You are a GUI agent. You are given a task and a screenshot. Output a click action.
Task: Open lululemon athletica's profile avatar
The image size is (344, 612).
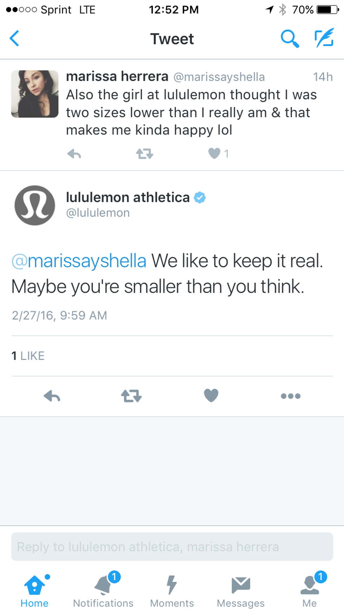coord(35,205)
